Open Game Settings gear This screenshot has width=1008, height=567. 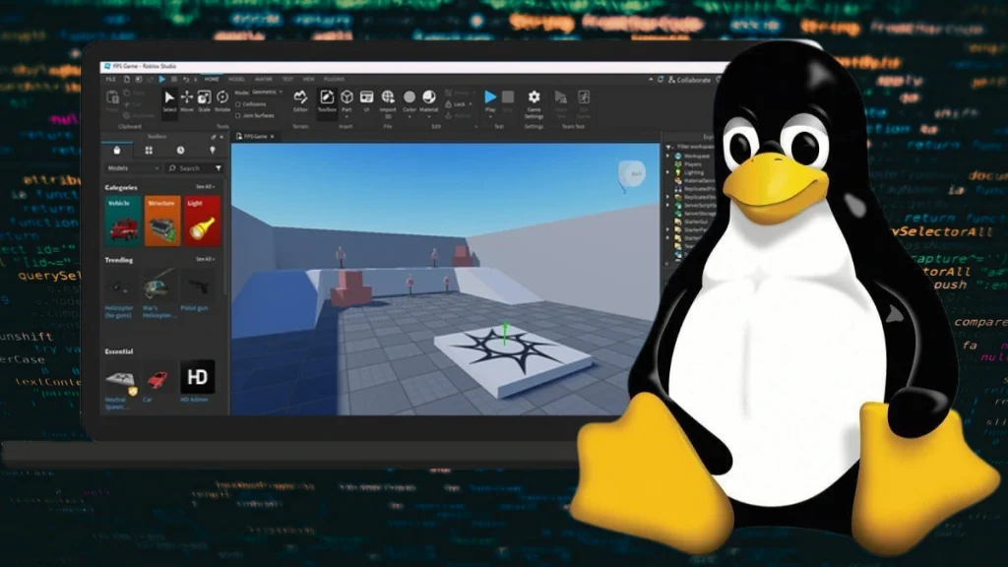click(534, 102)
